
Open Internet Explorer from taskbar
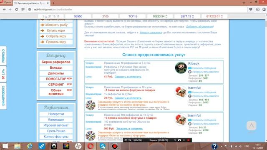click(x=30, y=146)
